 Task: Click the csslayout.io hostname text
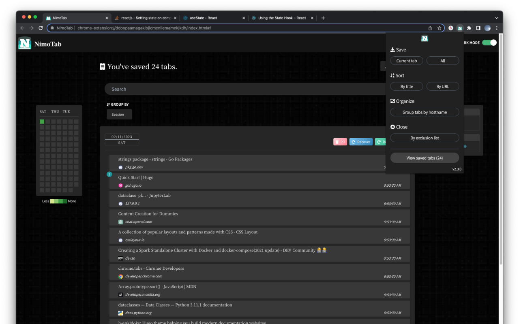(135, 240)
